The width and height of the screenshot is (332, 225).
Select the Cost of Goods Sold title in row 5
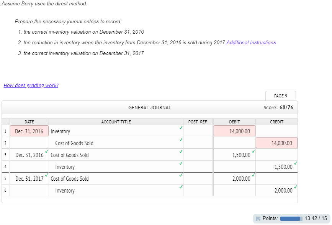tap(116, 178)
